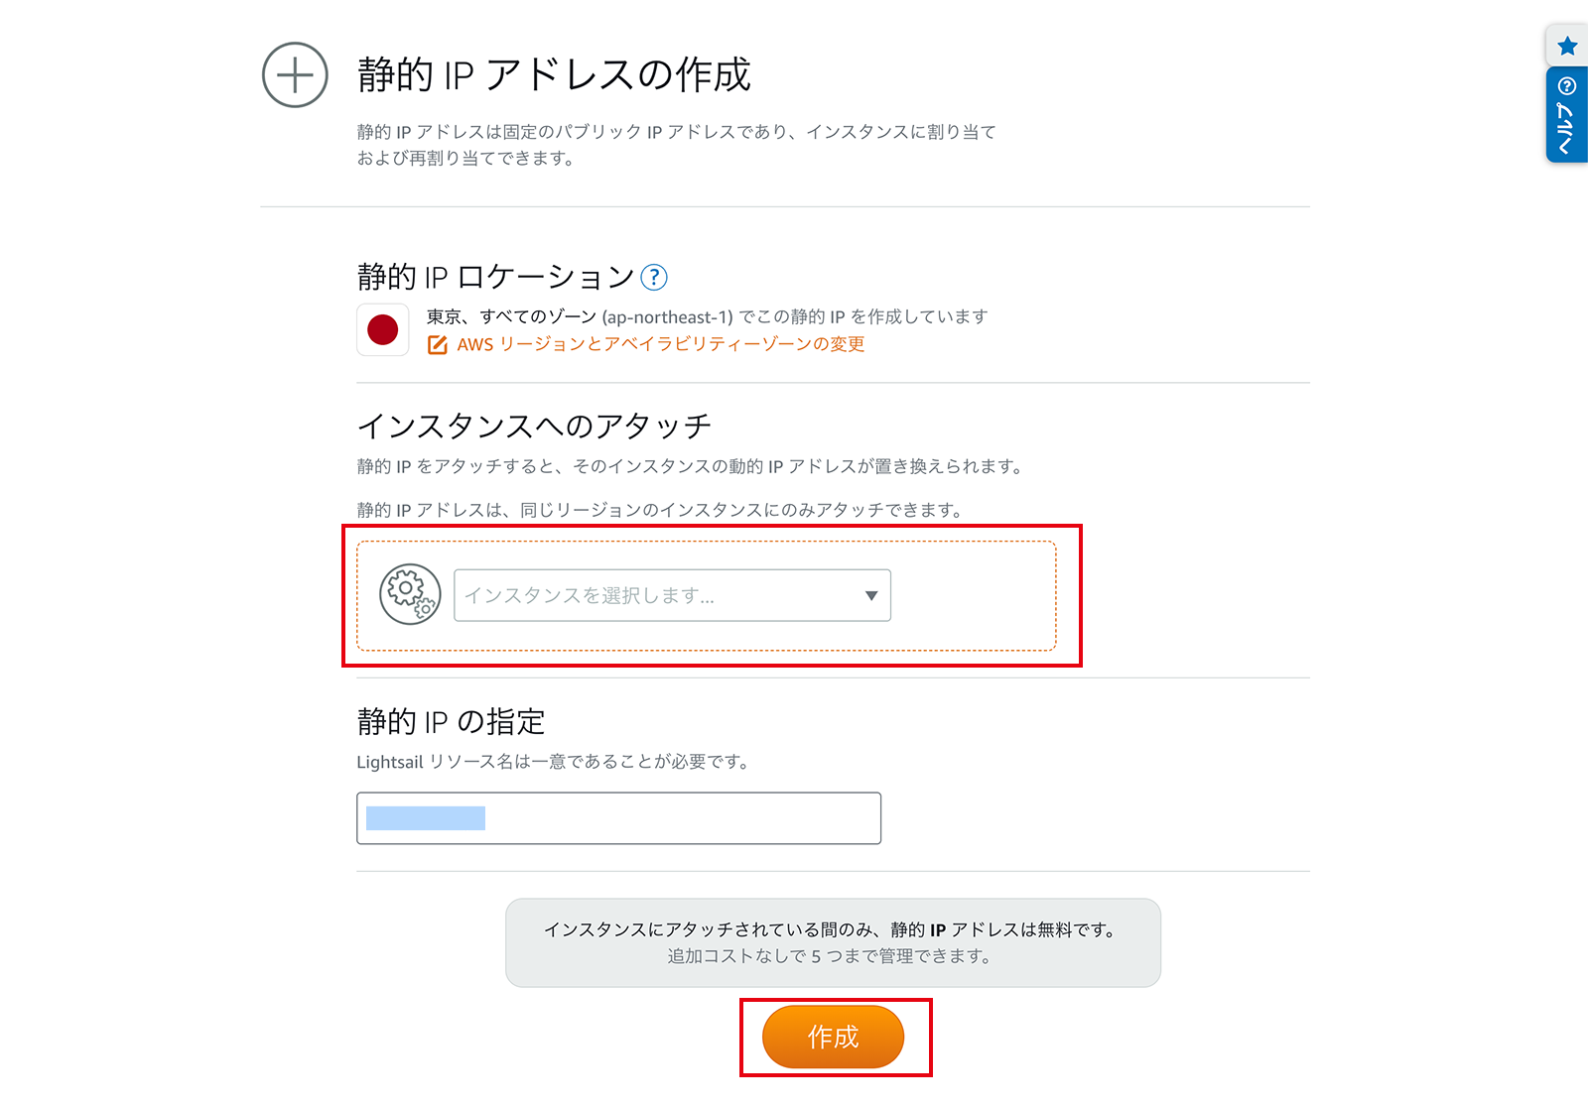Click the help icon next to 静的 IP ロケーション

point(654,277)
